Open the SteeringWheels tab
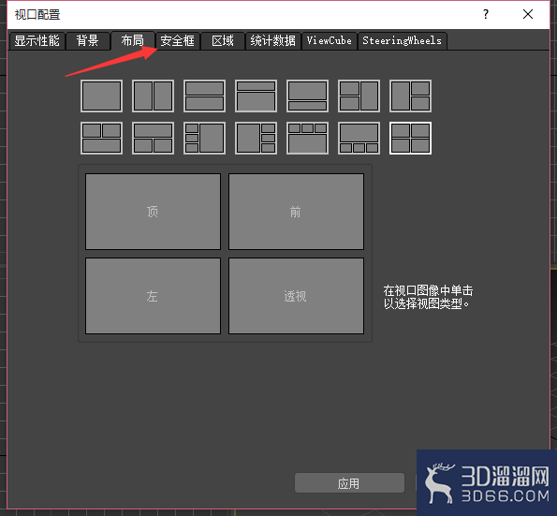Image resolution: width=557 pixels, height=516 pixels. (403, 40)
